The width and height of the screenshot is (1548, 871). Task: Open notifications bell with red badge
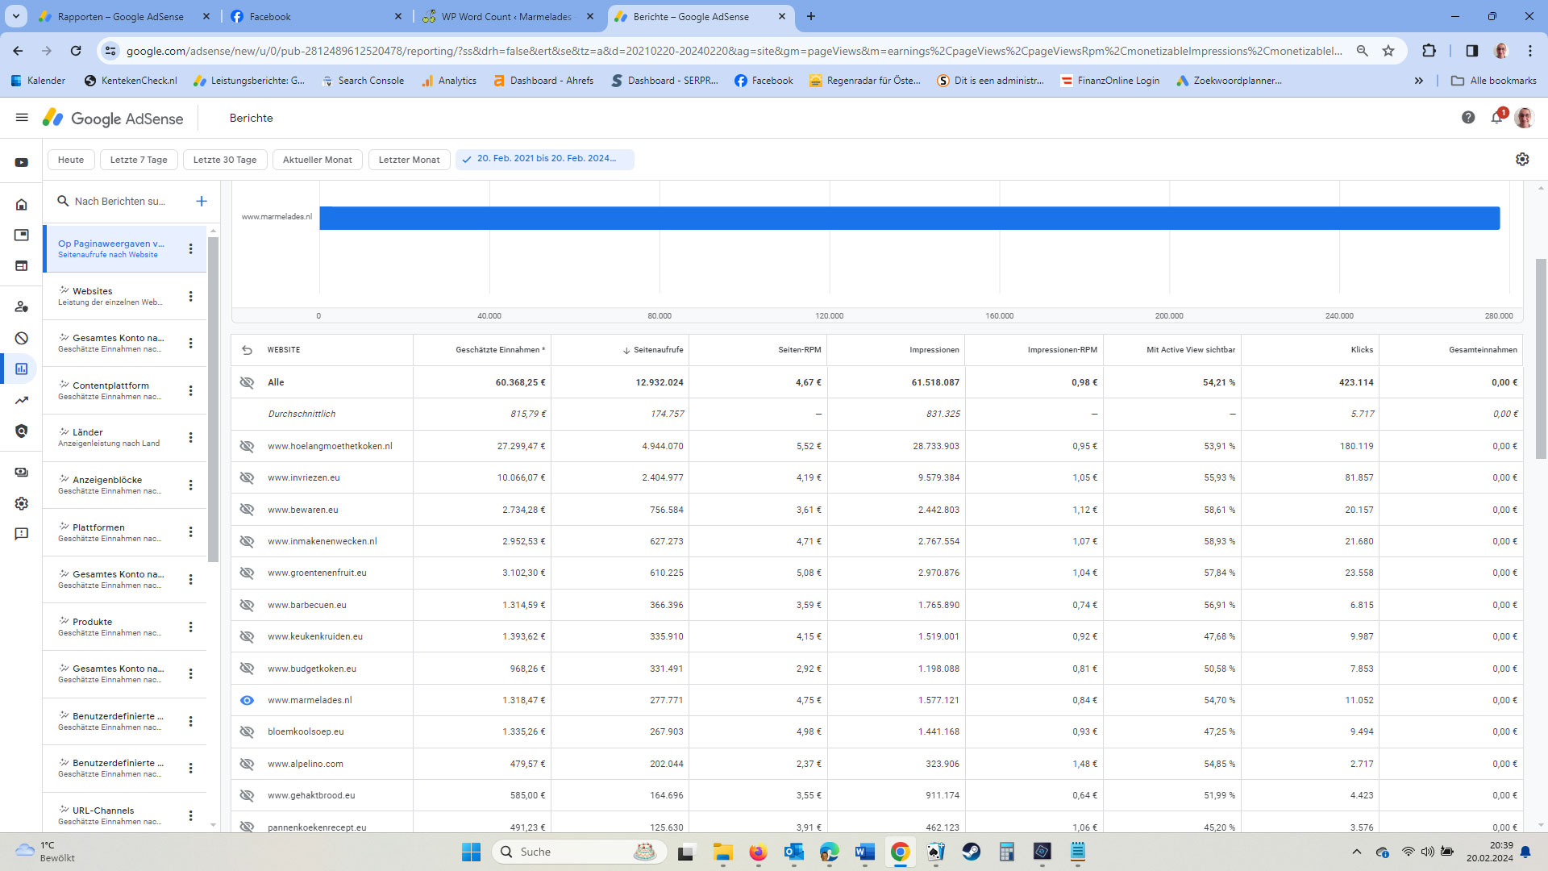pos(1497,117)
